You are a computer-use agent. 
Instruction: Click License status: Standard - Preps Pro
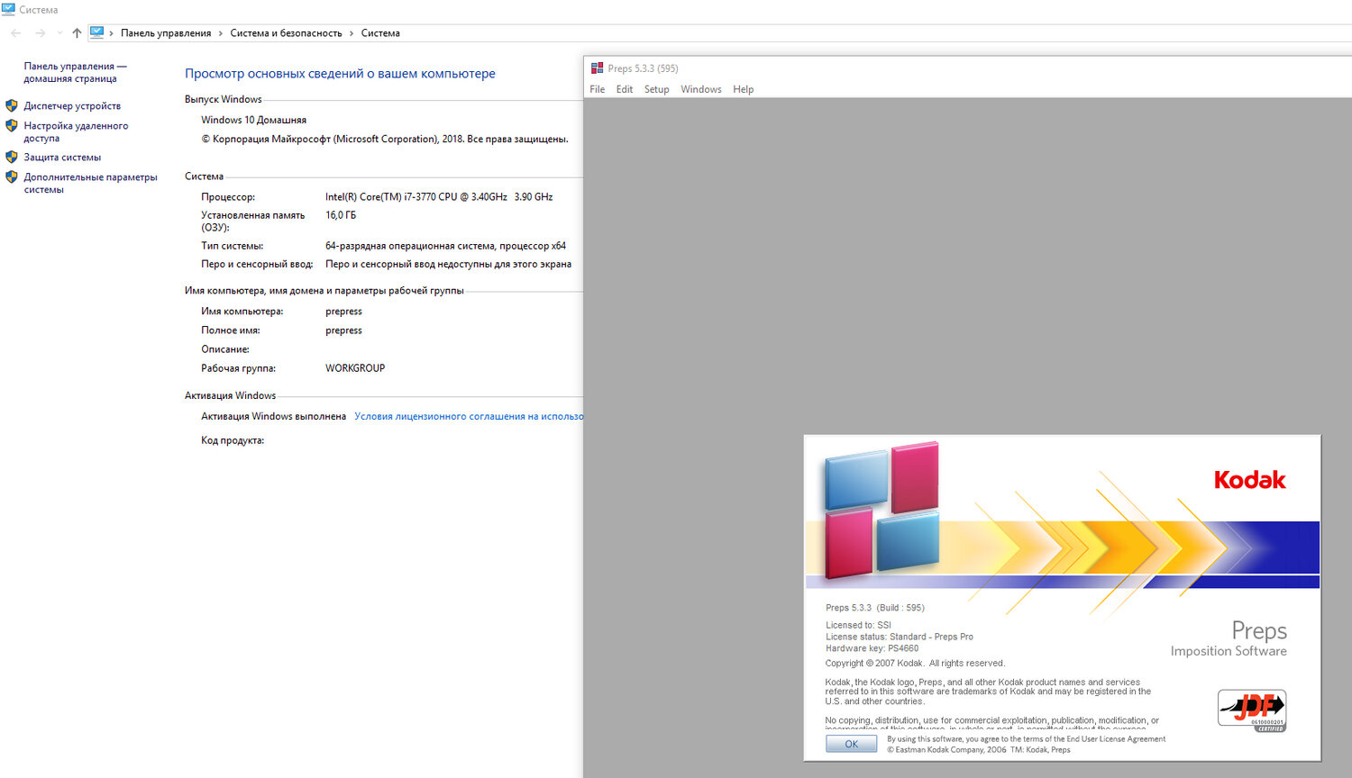click(x=900, y=637)
